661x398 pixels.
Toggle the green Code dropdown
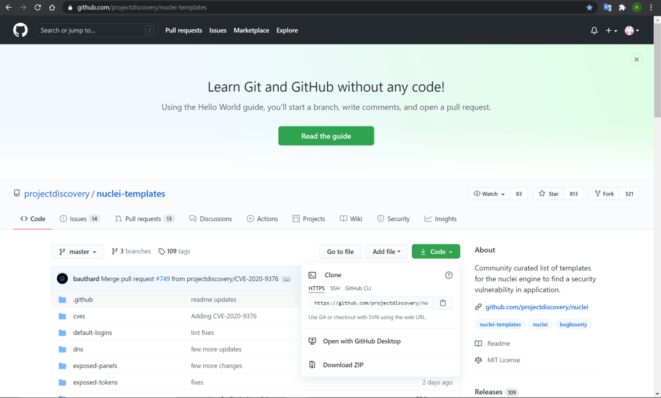click(436, 252)
